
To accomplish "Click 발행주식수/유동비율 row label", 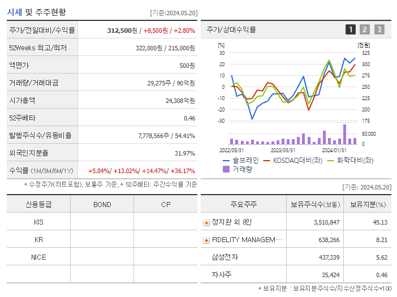I will [40, 135].
